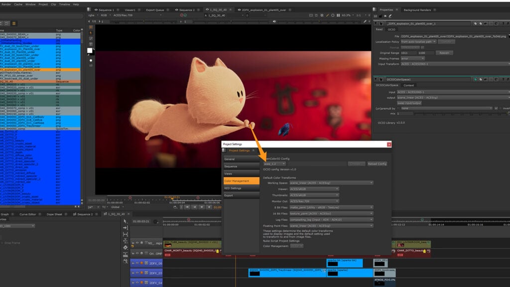Open the Monitor Out dropdown
Image resolution: width=510 pixels, height=287 pixels.
tap(314, 201)
